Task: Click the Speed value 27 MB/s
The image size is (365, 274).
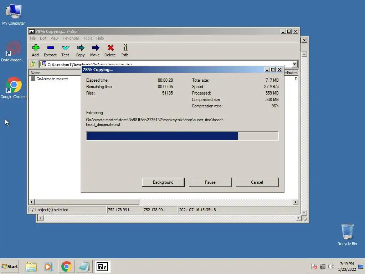Action: pyautogui.click(x=271, y=87)
